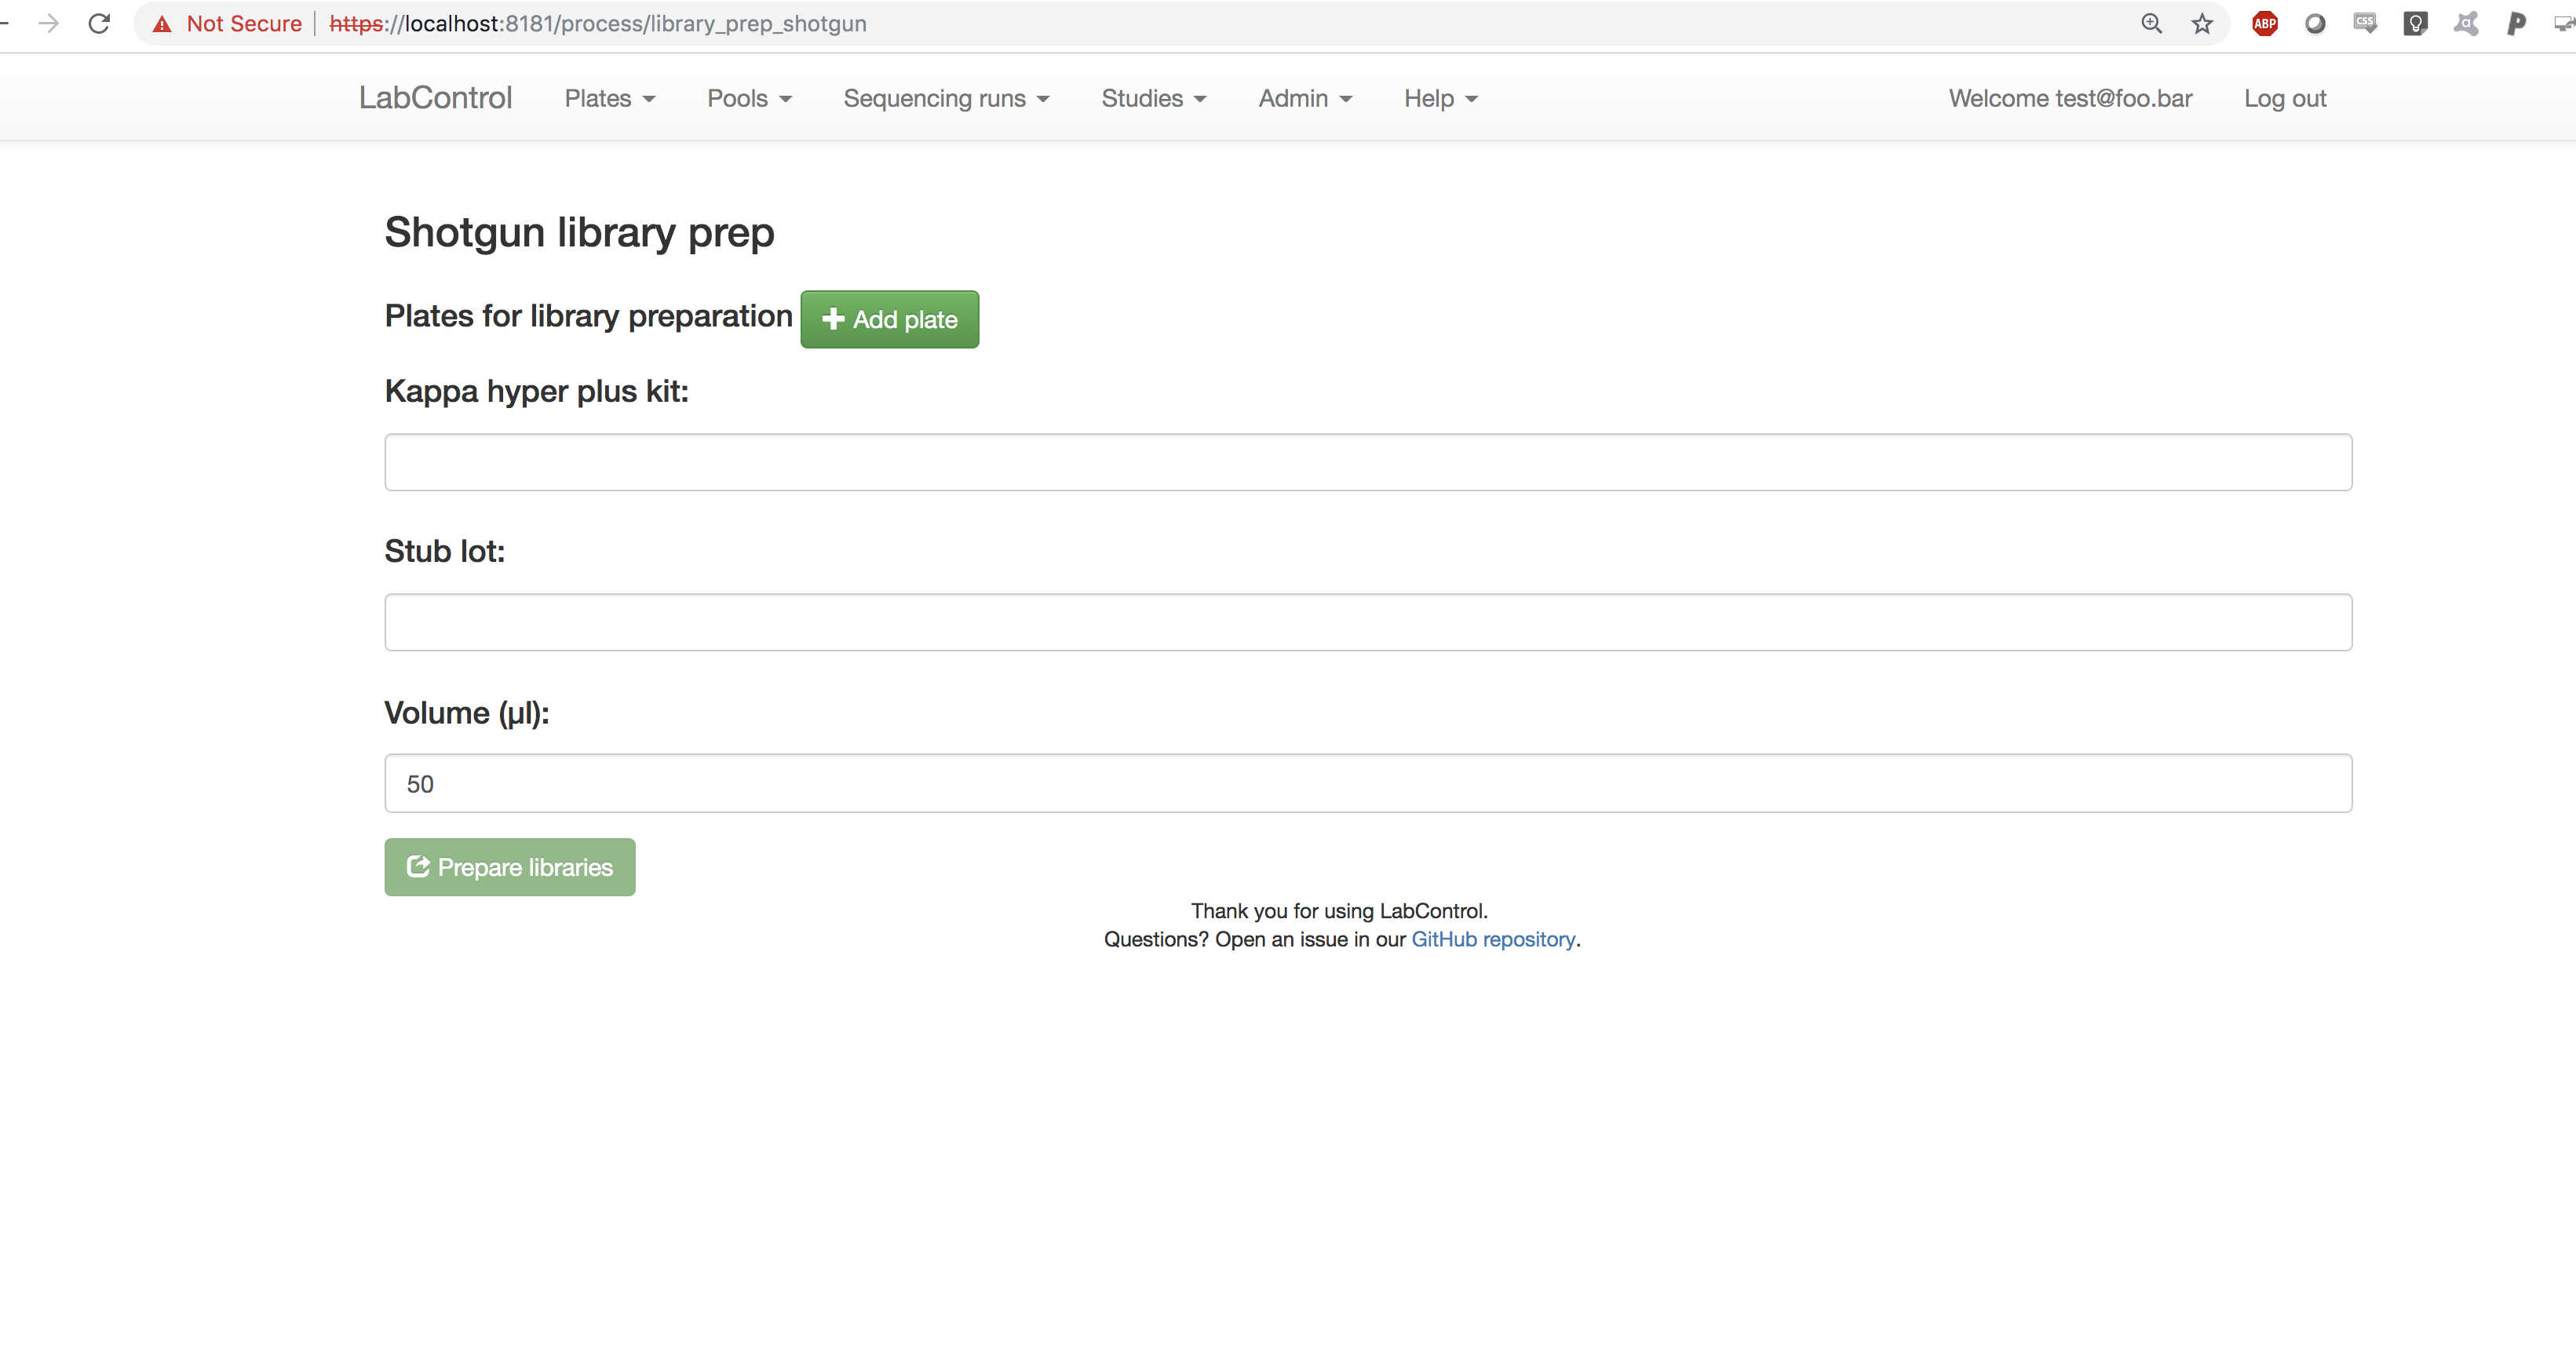Viewport: 2576px width, 1364px height.
Task: Click the Avast extension icon
Action: [2466, 24]
